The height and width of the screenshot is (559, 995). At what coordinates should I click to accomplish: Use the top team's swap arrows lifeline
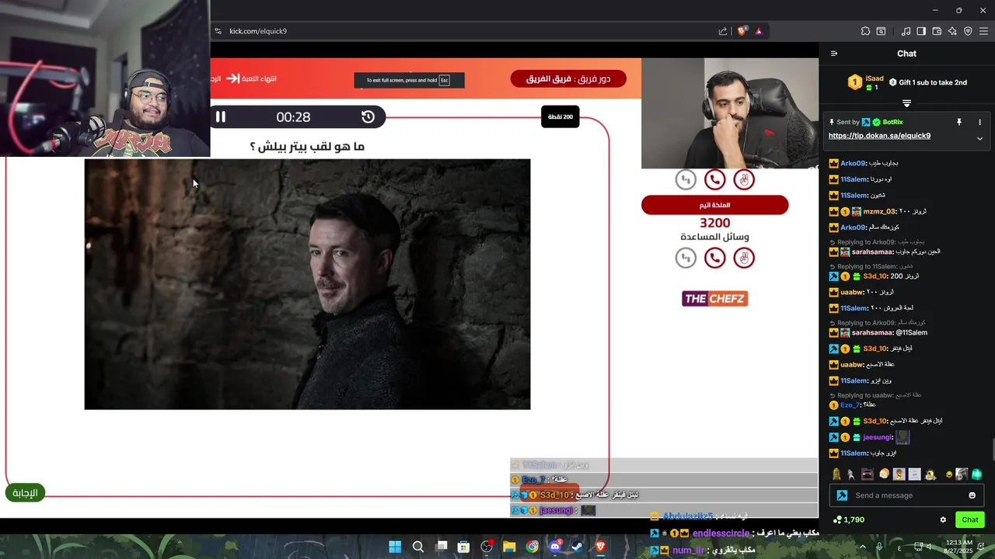685,180
